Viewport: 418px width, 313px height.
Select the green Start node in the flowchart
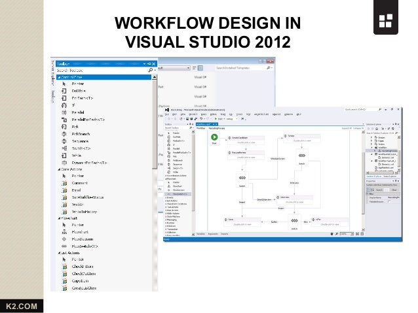tap(214, 137)
